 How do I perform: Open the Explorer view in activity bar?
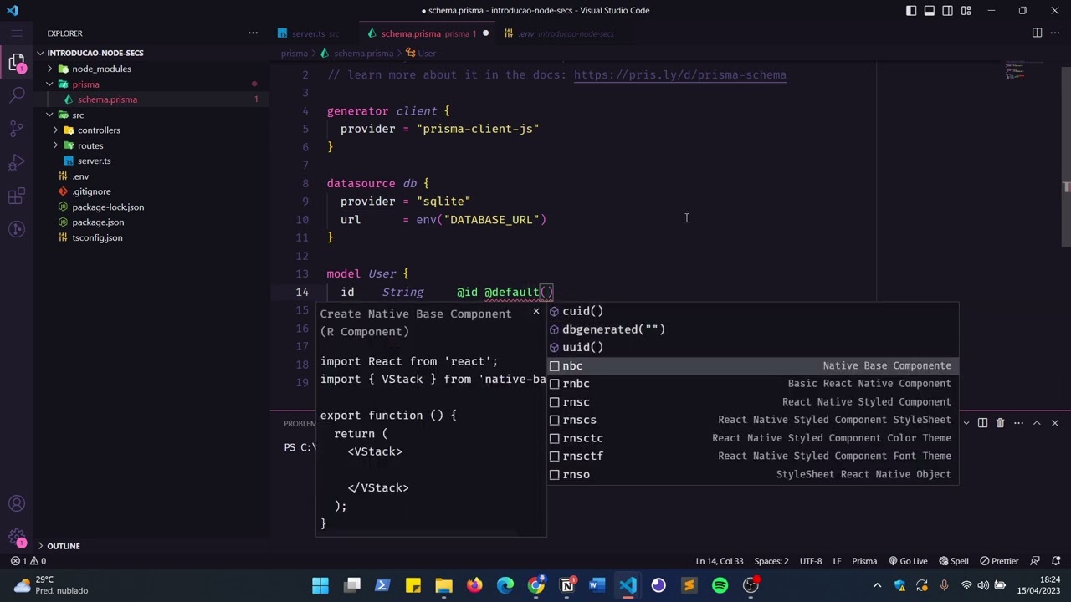[17, 62]
